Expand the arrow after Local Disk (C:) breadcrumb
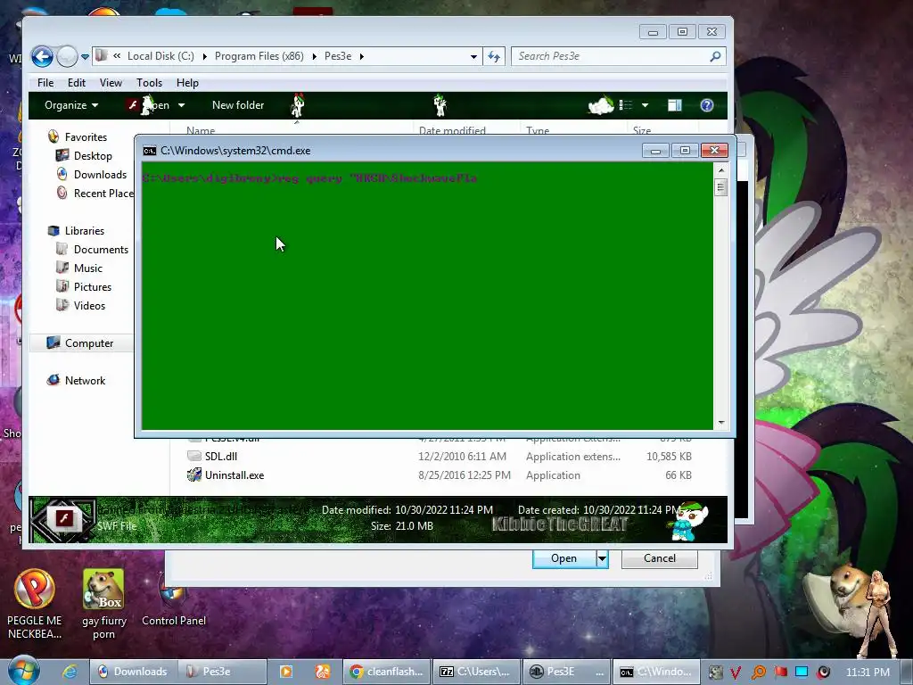 tap(204, 56)
